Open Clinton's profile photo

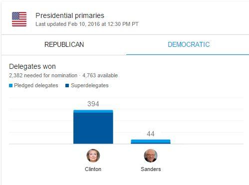(93, 156)
